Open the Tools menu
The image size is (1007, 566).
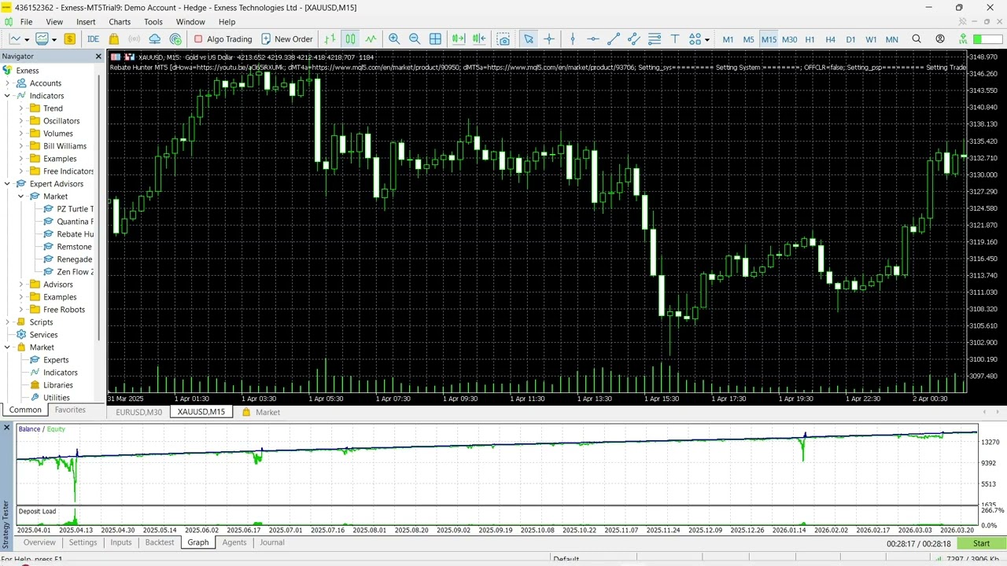point(153,22)
